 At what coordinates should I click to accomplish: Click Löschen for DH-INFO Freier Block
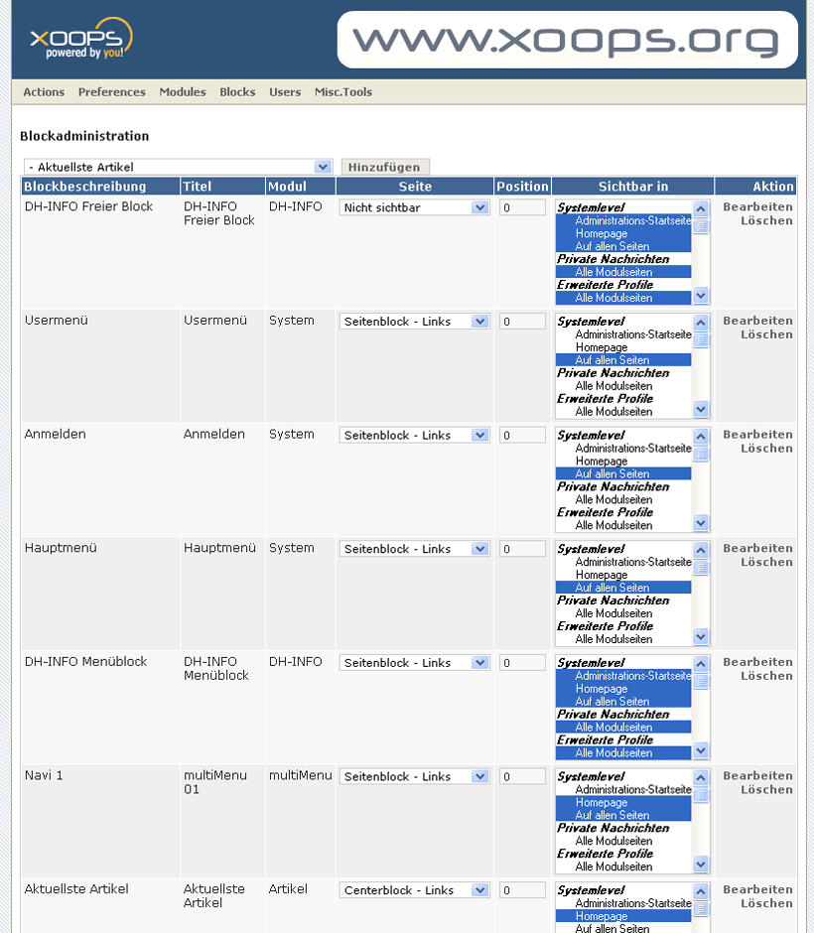pos(767,220)
